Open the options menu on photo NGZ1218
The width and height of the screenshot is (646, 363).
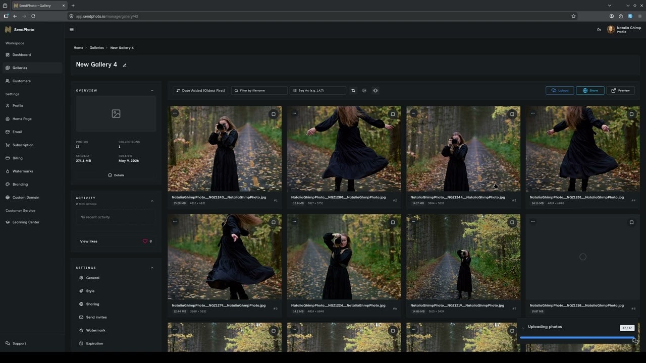[x=532, y=221]
